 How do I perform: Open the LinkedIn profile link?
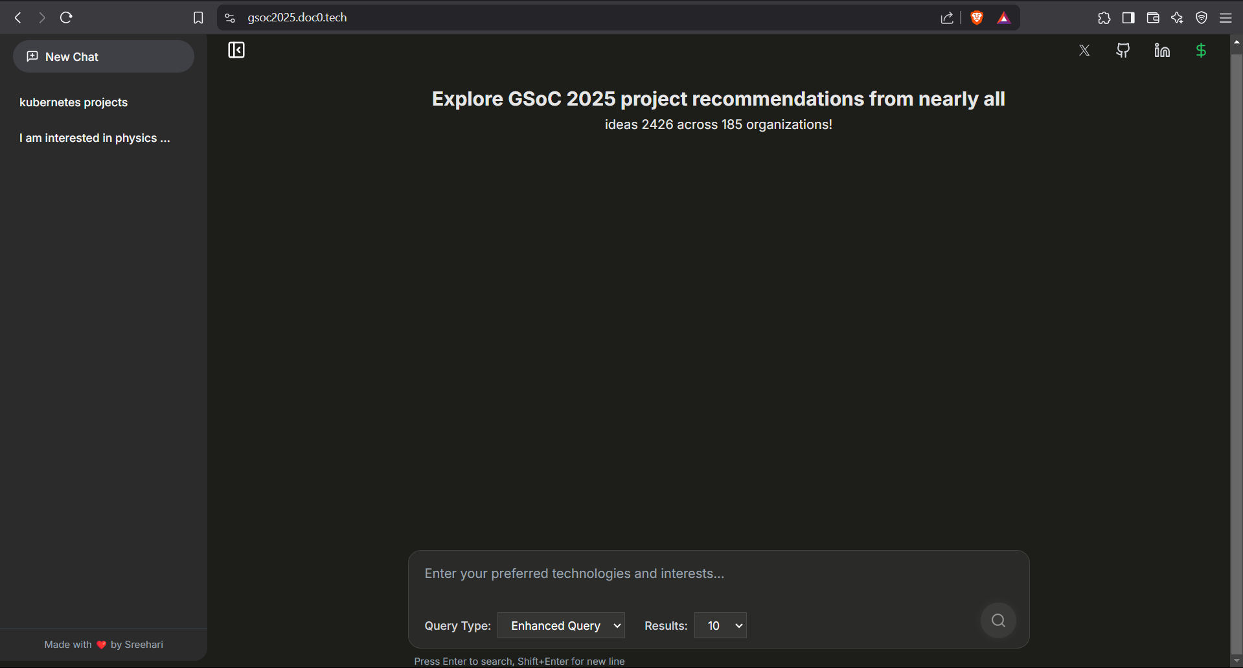1162,50
